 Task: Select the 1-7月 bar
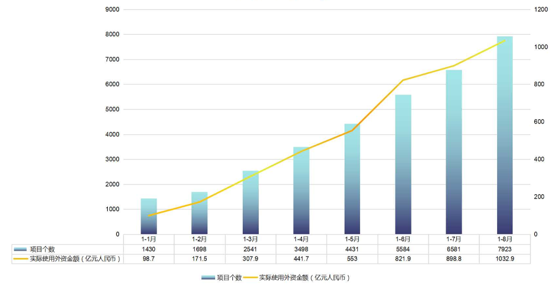[x=453, y=155]
